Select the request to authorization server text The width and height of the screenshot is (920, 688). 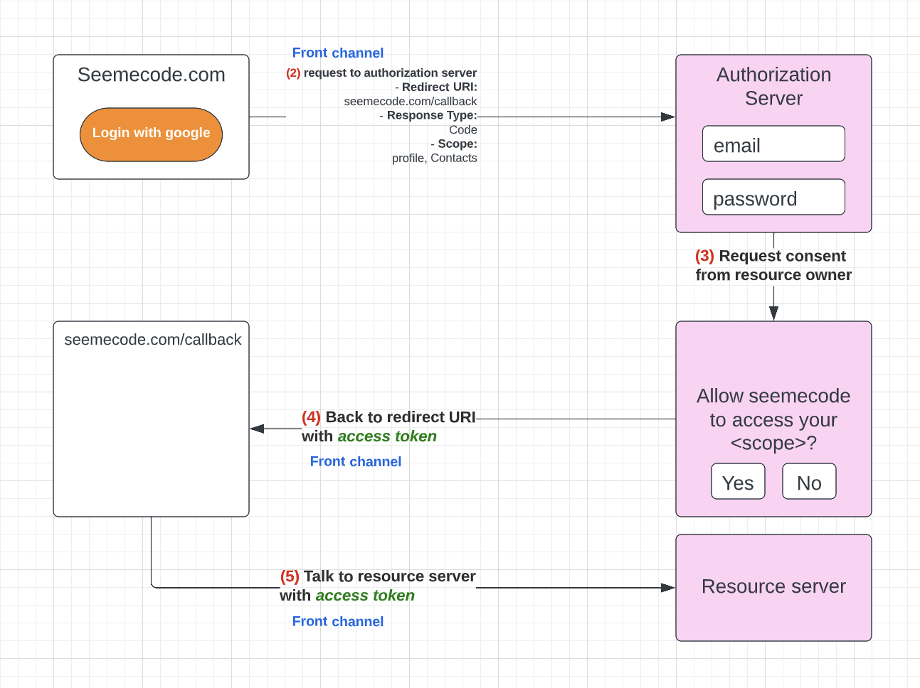(390, 72)
